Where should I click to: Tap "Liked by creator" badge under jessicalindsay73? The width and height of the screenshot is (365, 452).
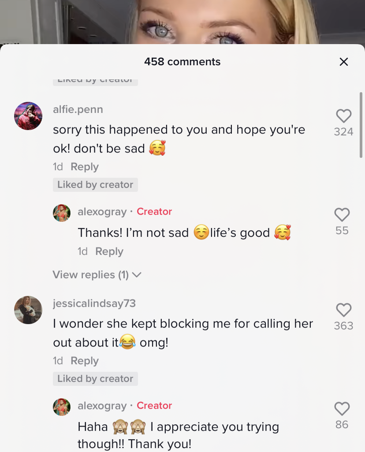click(95, 379)
